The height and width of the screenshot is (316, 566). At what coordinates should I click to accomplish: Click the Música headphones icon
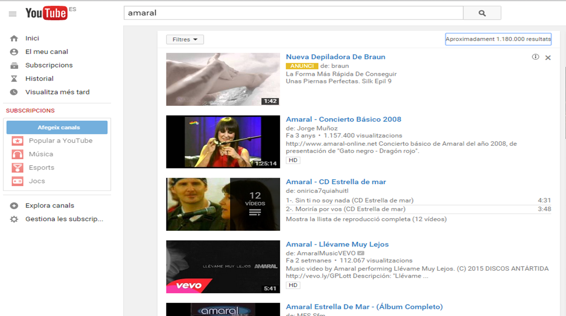coord(17,154)
